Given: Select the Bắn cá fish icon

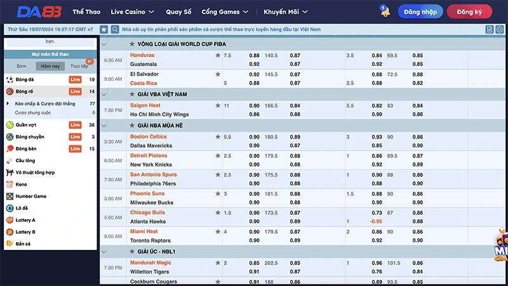Looking at the screenshot, I should coord(10,243).
